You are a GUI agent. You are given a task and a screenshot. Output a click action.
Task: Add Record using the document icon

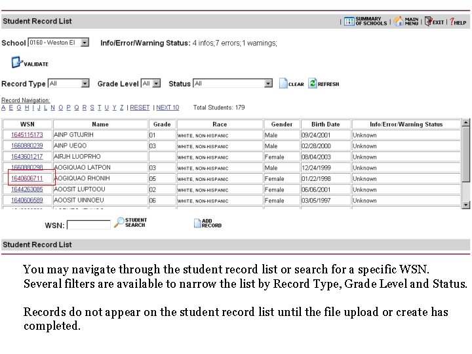[197, 223]
